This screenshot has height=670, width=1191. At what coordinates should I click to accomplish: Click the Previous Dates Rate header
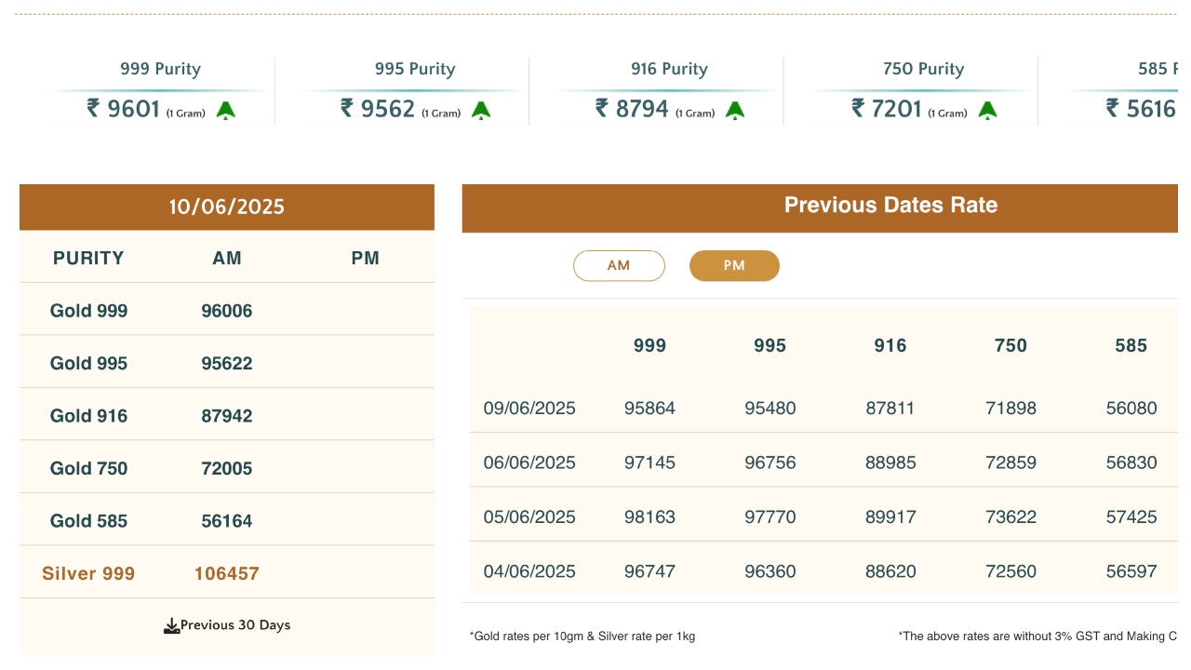[x=890, y=206]
